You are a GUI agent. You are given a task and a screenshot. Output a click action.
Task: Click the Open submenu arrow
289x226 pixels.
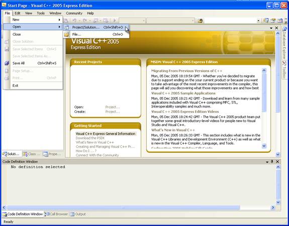click(59, 27)
